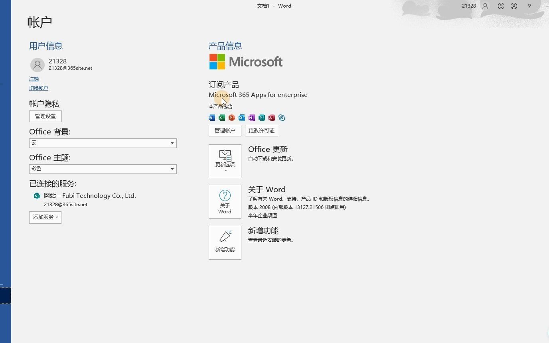The height and width of the screenshot is (343, 549).
Task: Click the 自动下载和安装更新 text
Action: point(271,159)
